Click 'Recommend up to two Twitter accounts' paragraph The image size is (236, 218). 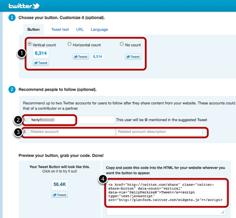(x=129, y=106)
